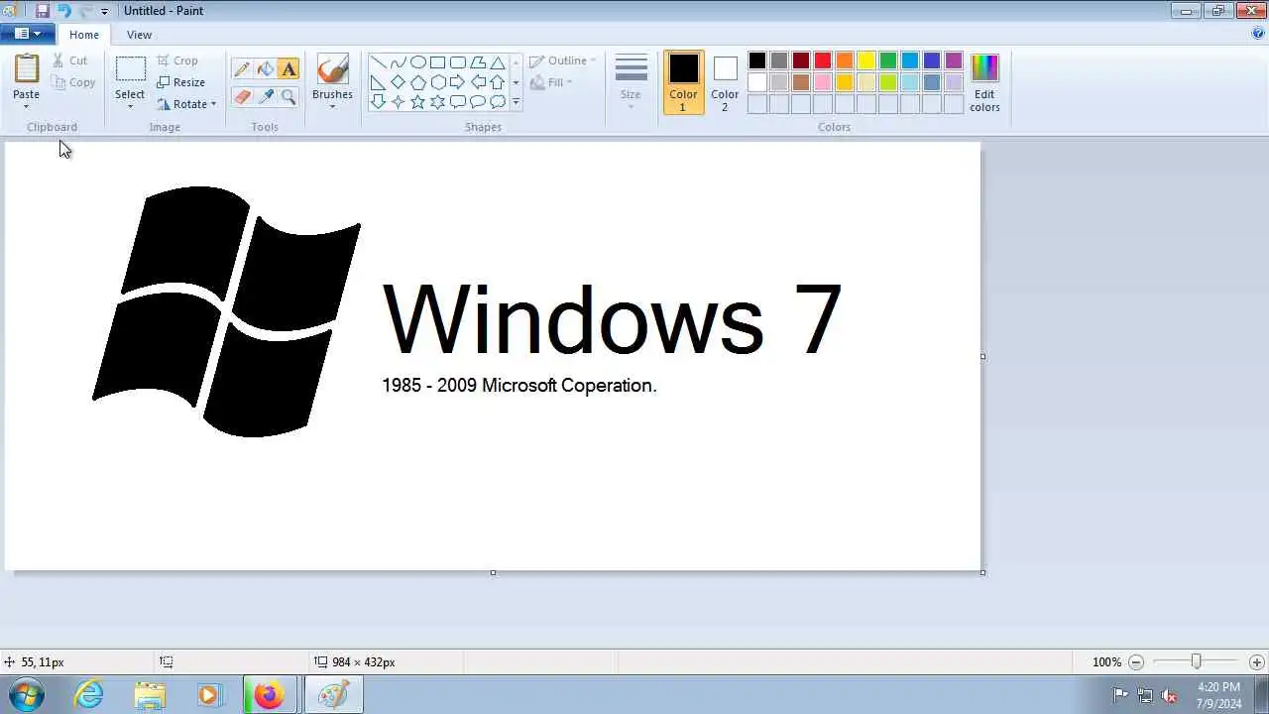Screen dimensions: 1269x714
Task: Activate the Color 1 foreground selector
Action: [683, 82]
